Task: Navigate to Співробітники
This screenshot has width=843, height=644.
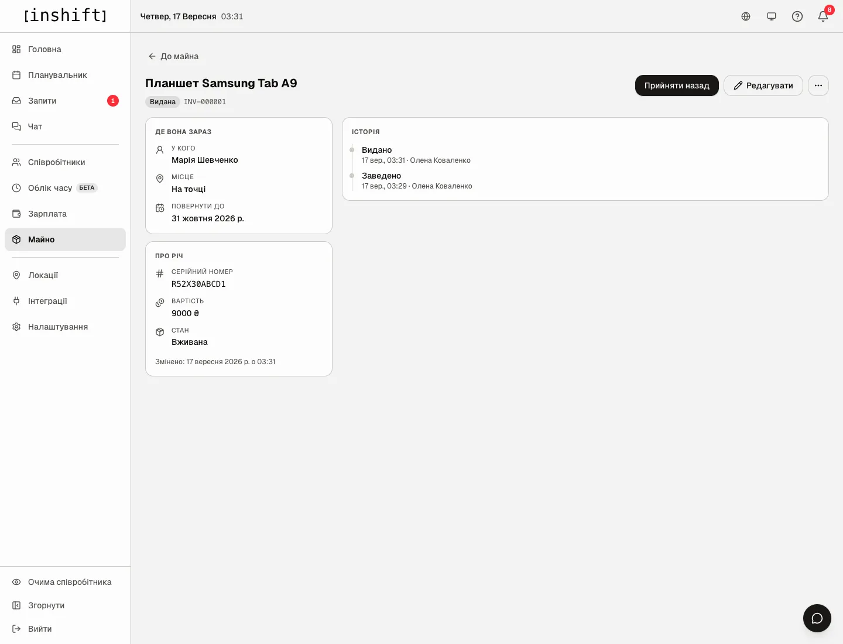Action: pos(65,162)
